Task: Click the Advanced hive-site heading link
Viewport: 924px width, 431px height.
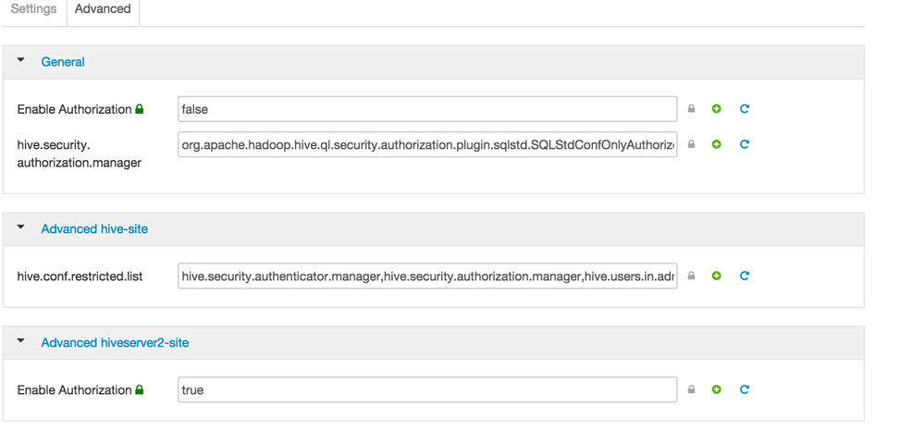Action: coord(94,228)
